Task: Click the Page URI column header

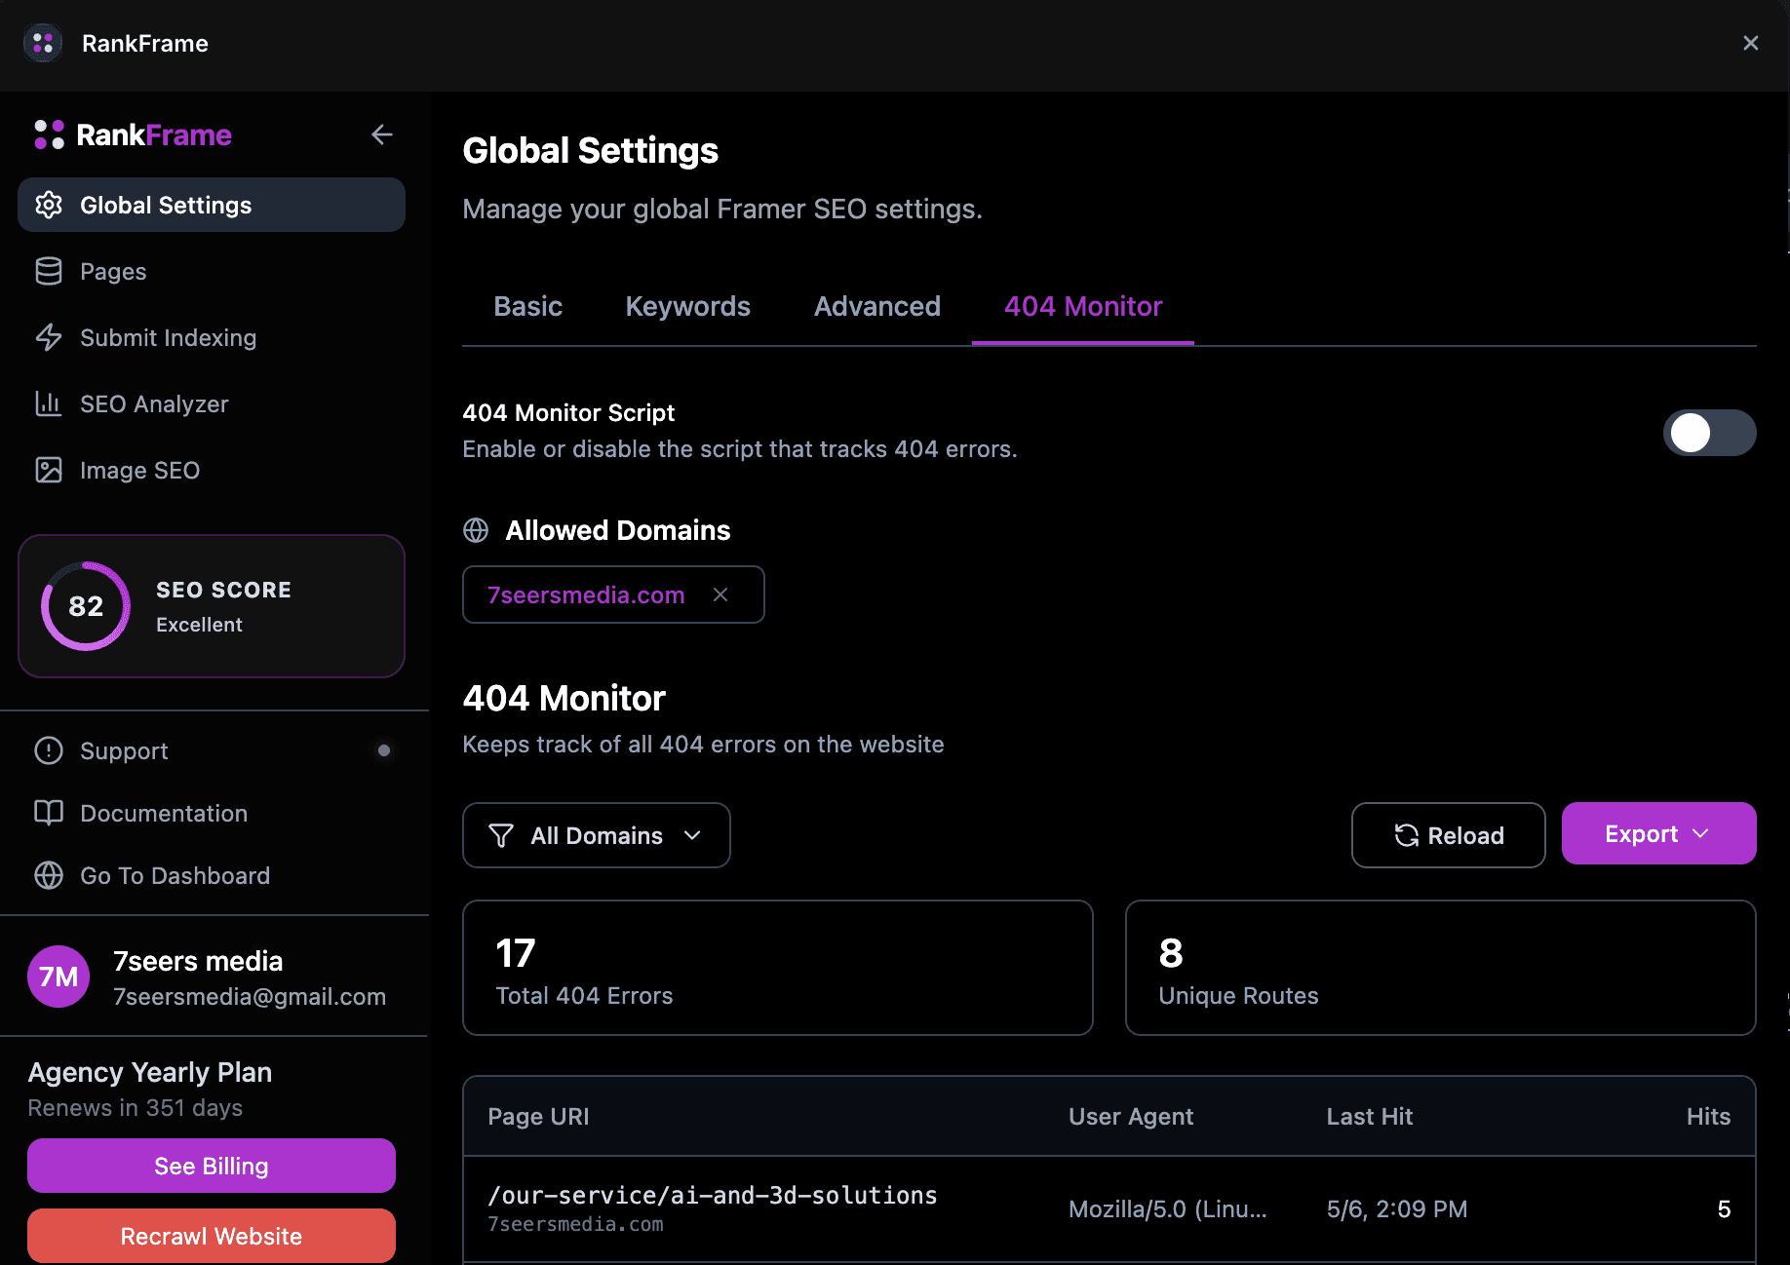Action: pyautogui.click(x=538, y=1117)
